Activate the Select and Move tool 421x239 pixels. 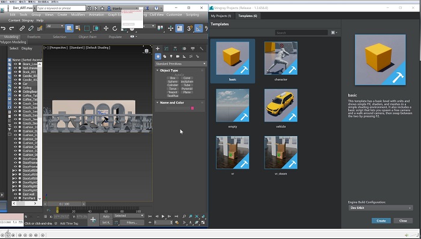click(106, 28)
